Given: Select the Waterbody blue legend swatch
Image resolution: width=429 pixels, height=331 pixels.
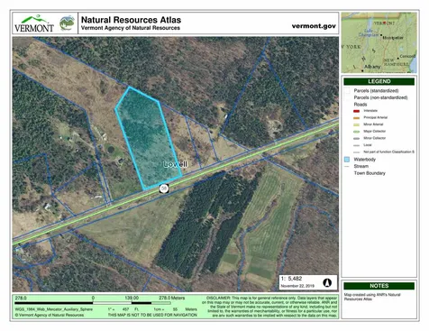Looking at the screenshot, I should tap(347, 160).
